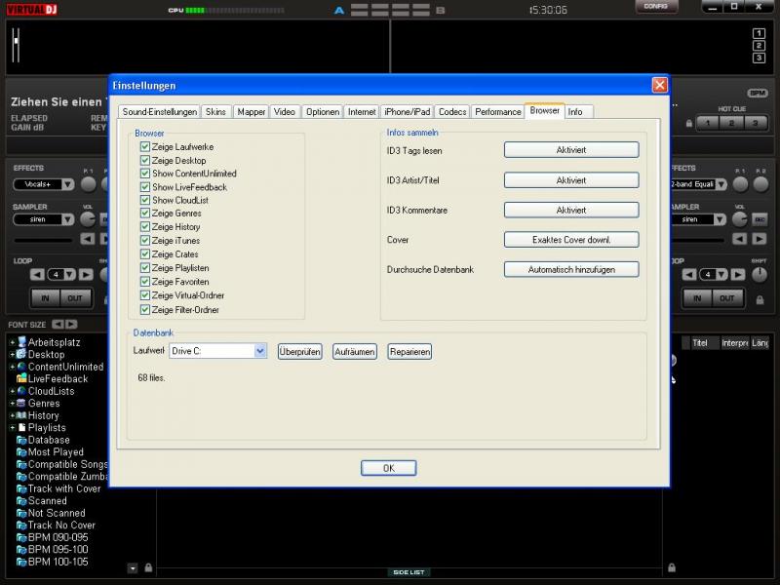Expand the Playlists tree node
This screenshot has height=585, width=780.
12,428
